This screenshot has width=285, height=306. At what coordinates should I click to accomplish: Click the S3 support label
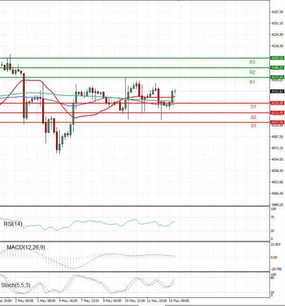tap(253, 126)
